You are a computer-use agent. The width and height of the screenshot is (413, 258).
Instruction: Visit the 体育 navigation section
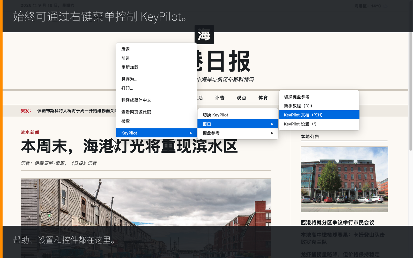coord(263,98)
